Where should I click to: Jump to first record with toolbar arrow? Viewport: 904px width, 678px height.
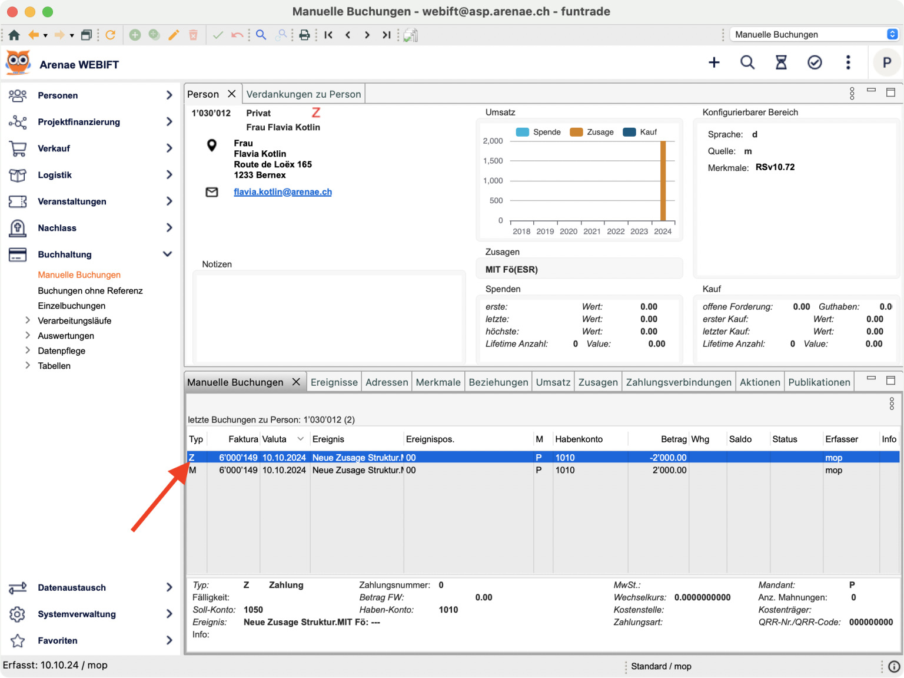click(x=328, y=35)
